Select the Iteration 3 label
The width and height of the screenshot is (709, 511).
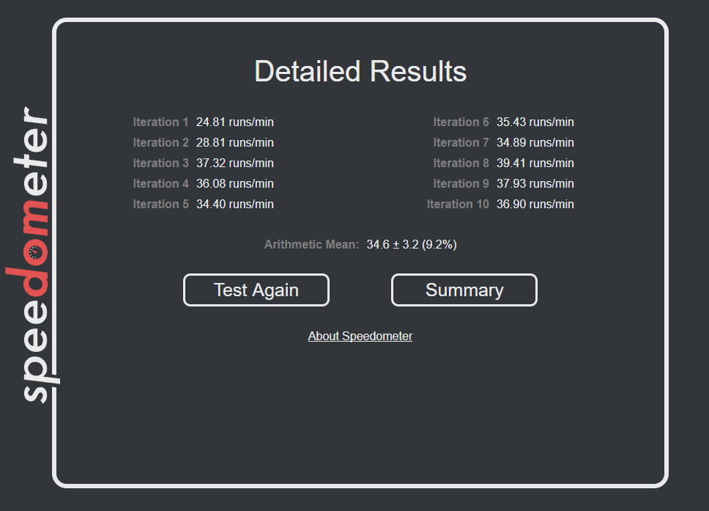click(160, 163)
